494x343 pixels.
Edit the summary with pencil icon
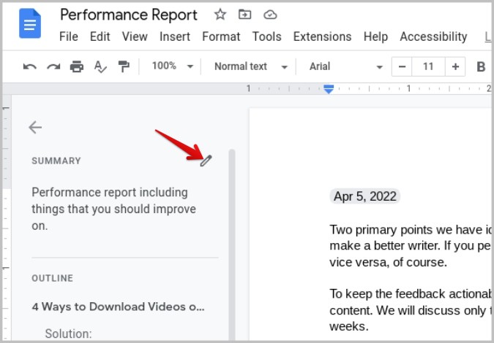click(x=206, y=161)
